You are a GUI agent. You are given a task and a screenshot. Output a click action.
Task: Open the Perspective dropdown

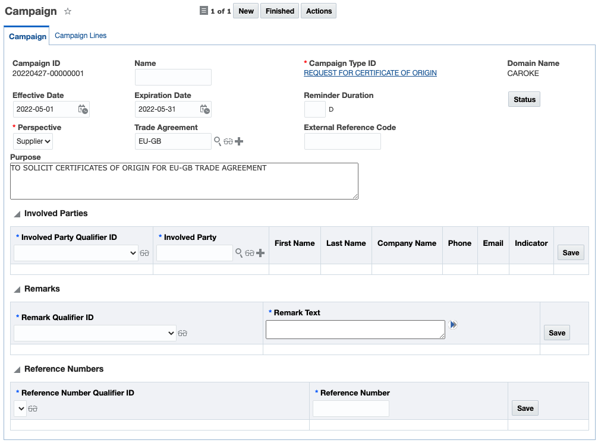click(x=33, y=141)
